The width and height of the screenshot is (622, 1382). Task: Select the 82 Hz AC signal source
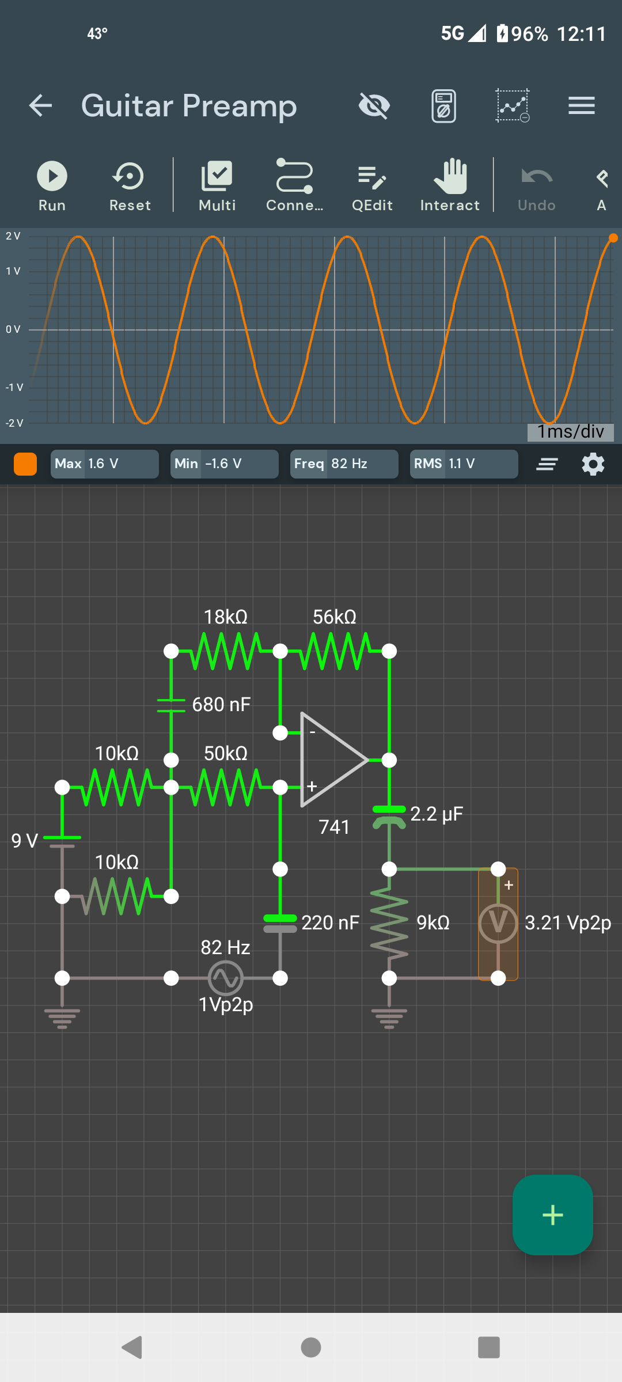[x=225, y=978]
